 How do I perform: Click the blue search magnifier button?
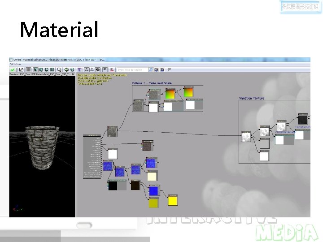[151, 70]
